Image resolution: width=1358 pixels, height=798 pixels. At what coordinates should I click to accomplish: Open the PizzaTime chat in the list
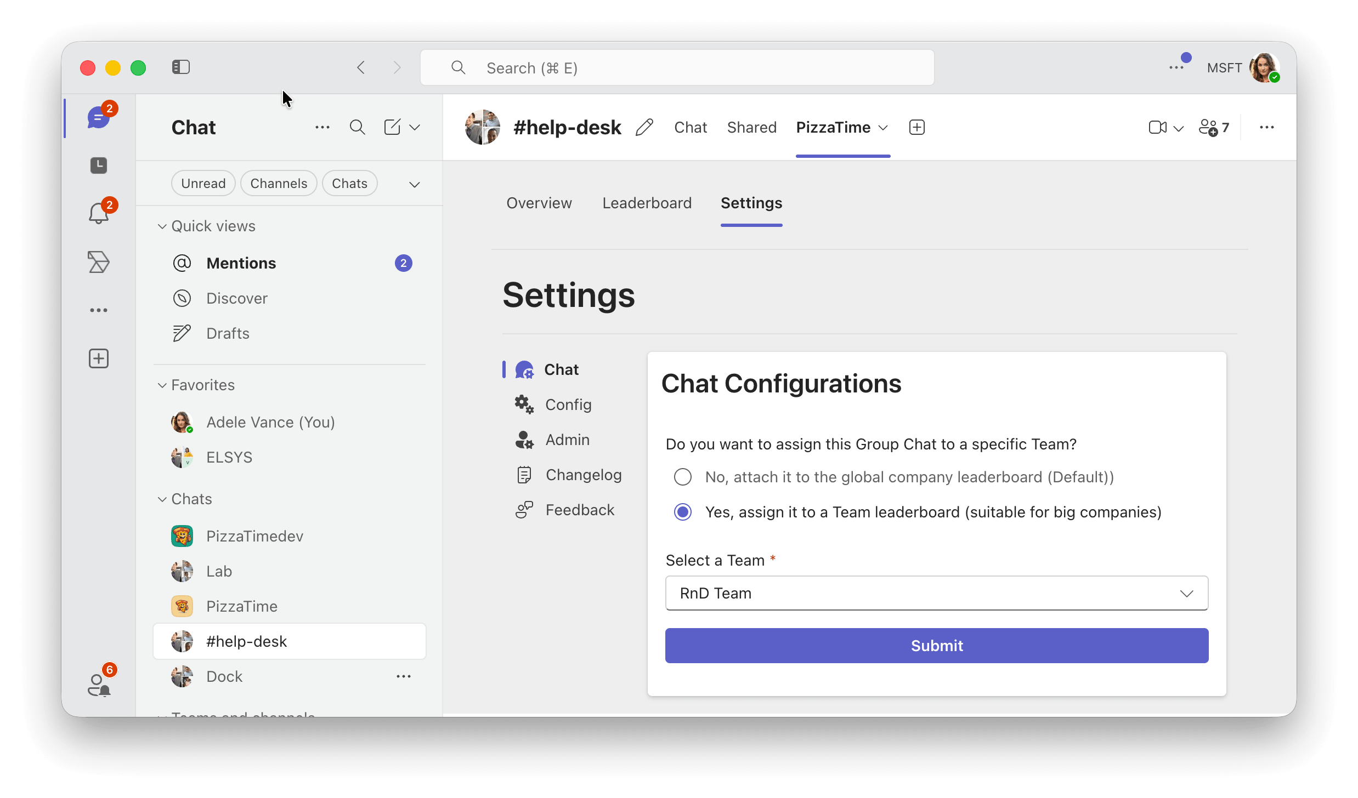pos(290,606)
